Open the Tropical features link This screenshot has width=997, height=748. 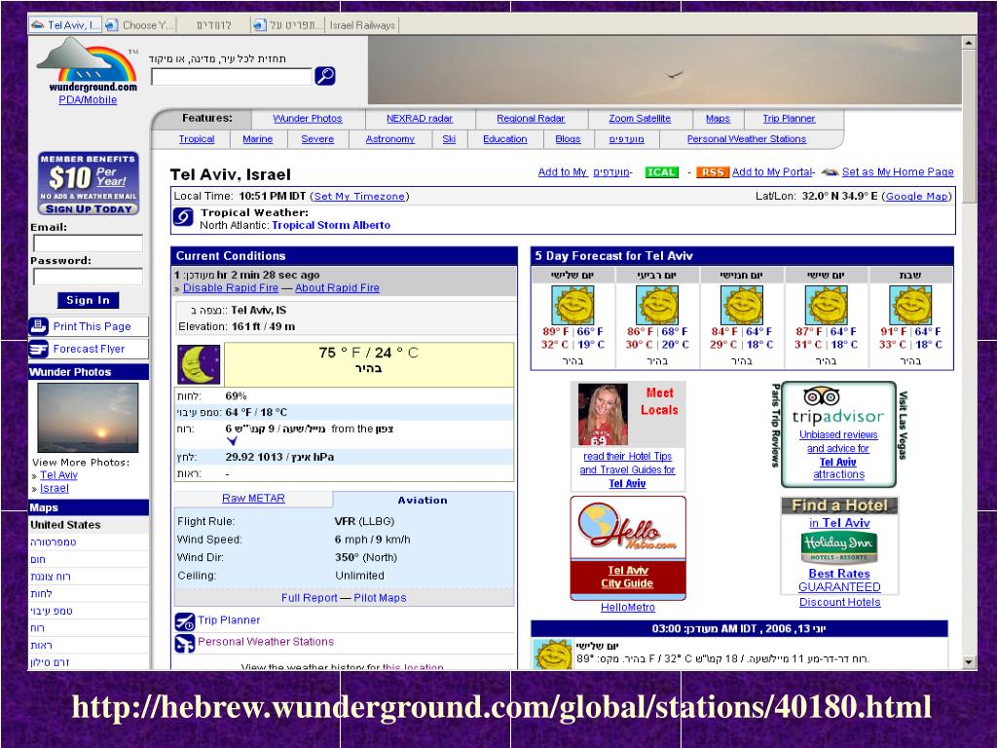pyautogui.click(x=197, y=138)
